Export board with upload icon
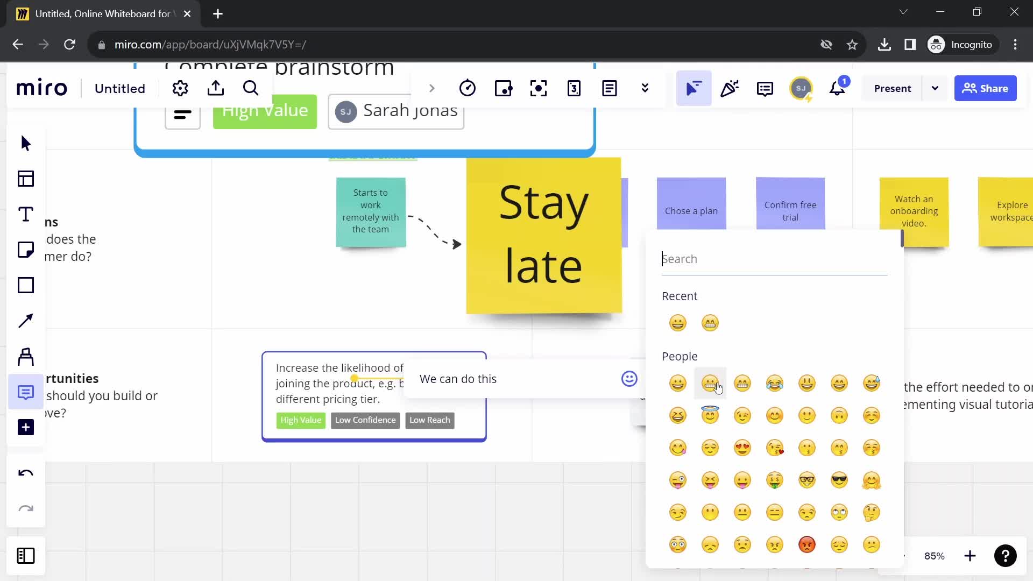 point(216,88)
